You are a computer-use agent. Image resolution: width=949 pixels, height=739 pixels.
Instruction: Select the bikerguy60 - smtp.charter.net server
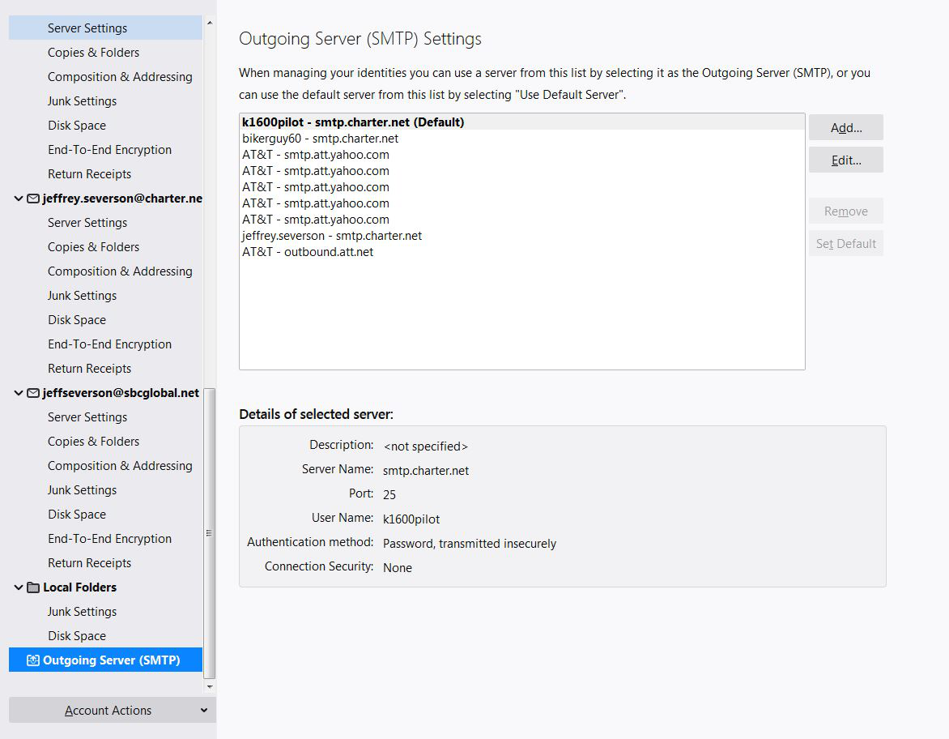[521, 139]
